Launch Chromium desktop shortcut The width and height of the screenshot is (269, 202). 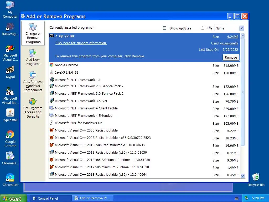tap(10, 180)
